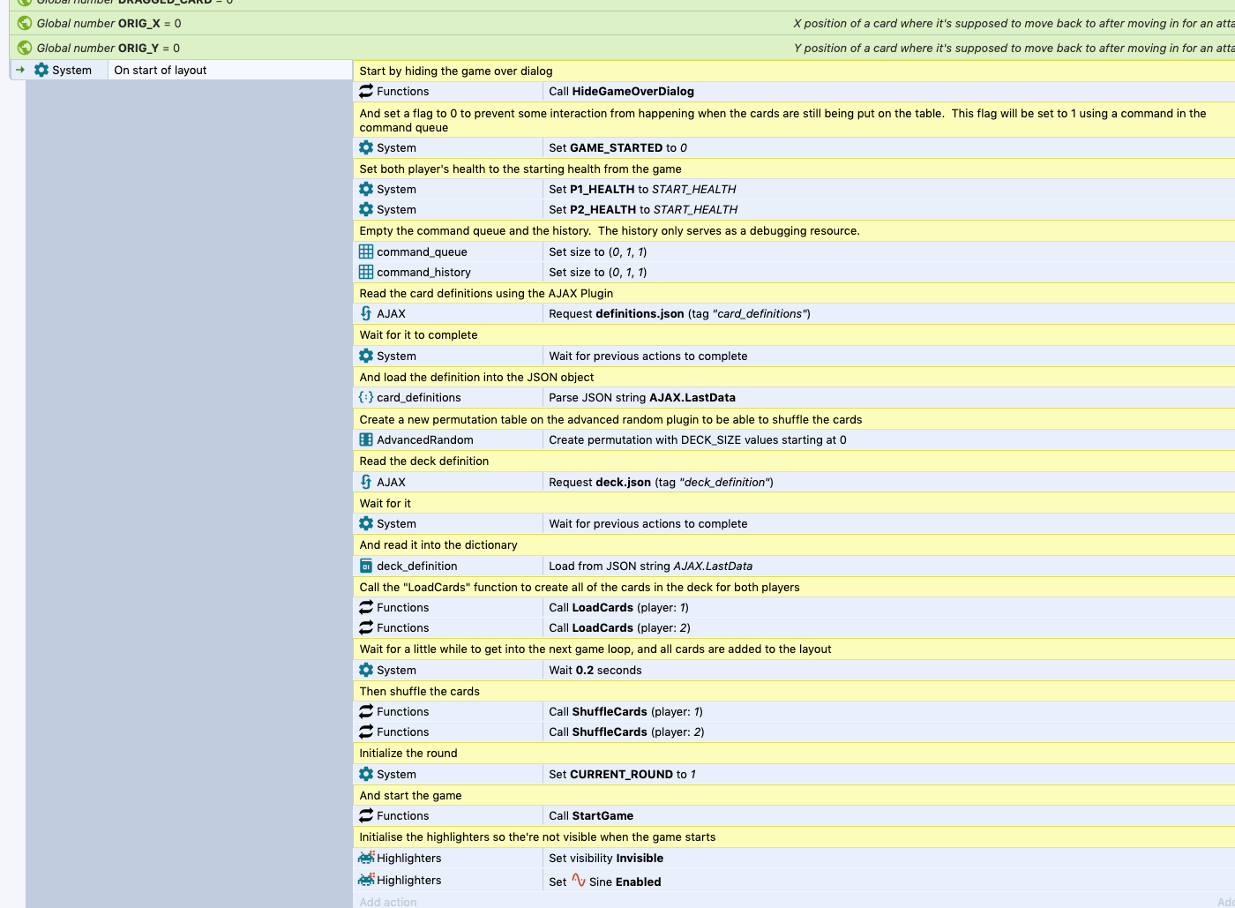Select the 'Set CURRENT_ROUND to 1' action

point(622,774)
